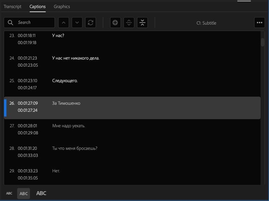Click the up arrow to previous search result
The image size is (269, 201).
[64, 23]
